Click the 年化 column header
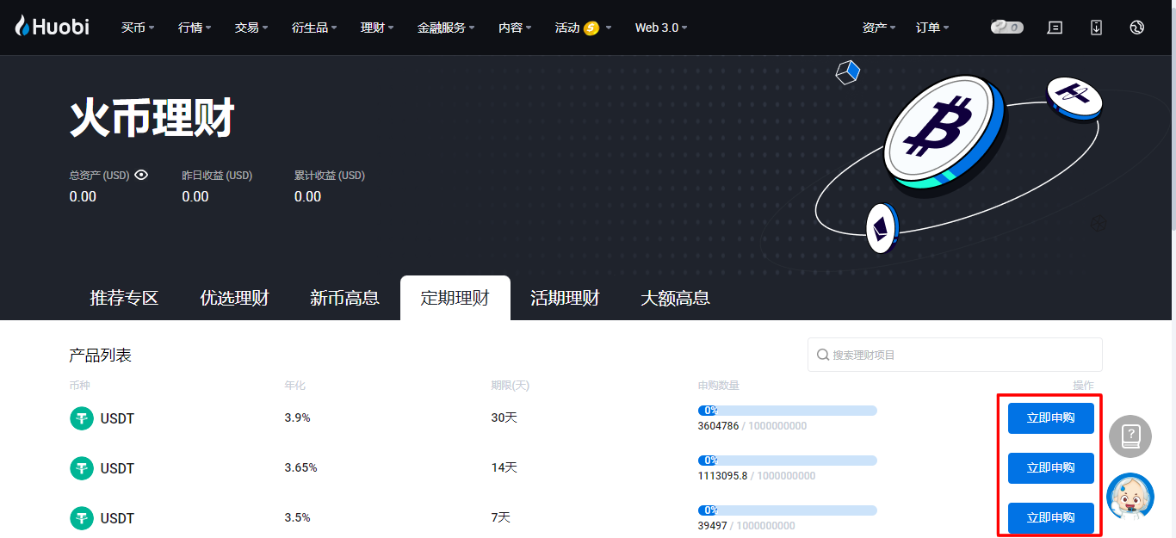 coord(295,386)
